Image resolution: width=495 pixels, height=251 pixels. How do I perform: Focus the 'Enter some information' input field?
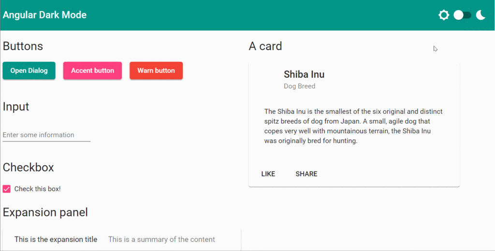(x=46, y=135)
